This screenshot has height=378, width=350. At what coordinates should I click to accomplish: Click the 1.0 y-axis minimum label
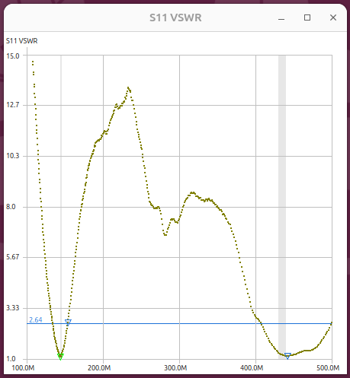[11, 359]
